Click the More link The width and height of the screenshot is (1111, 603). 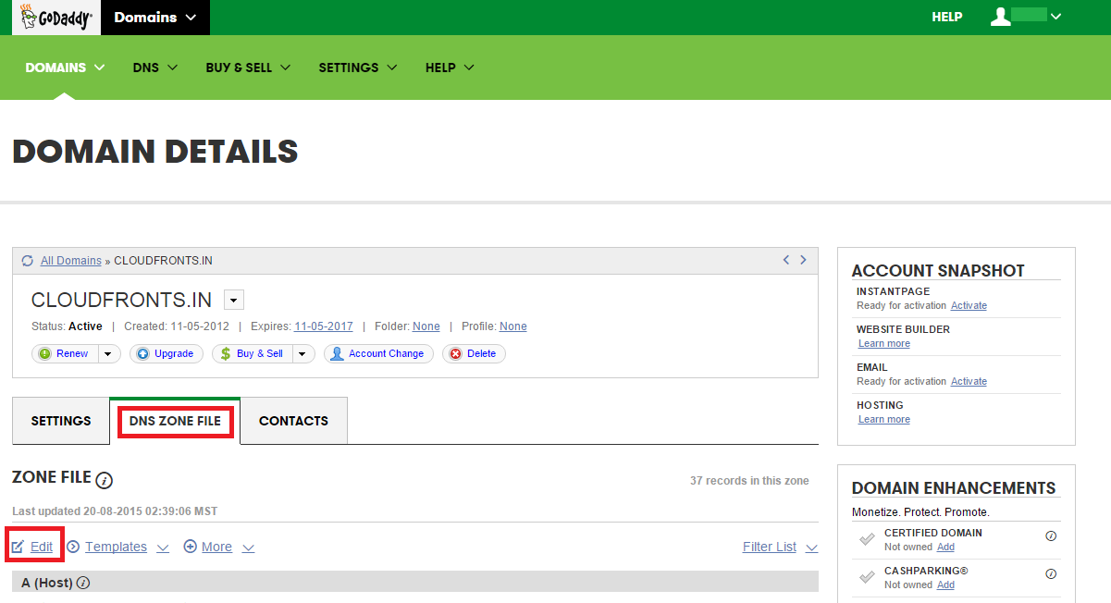pyautogui.click(x=216, y=547)
